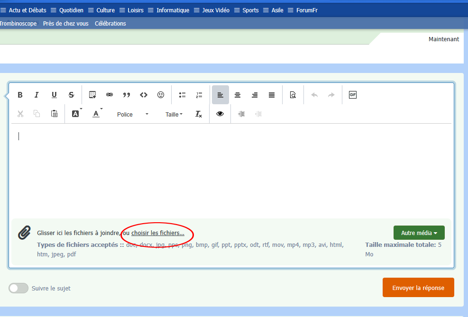Toggle bold formatting
Viewport: 468px width, 317px height.
20,95
